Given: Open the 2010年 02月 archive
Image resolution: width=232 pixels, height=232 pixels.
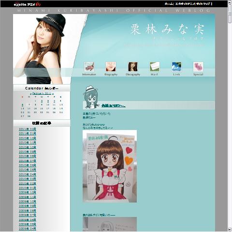Looking at the screenshot, I should click(28, 184).
